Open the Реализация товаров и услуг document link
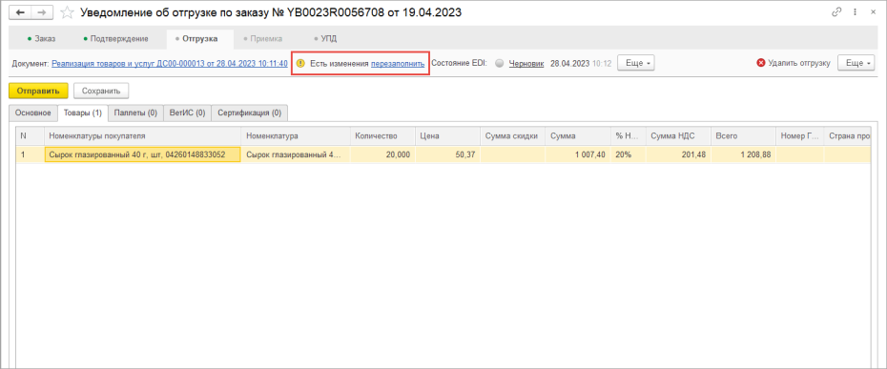 (170, 63)
